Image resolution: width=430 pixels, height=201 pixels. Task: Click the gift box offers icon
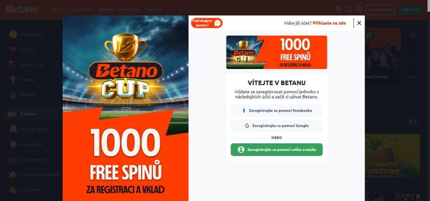(x=338, y=9)
